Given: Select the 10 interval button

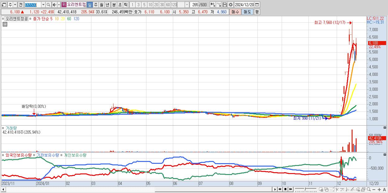Looking at the screenshot, I should [x=150, y=5].
